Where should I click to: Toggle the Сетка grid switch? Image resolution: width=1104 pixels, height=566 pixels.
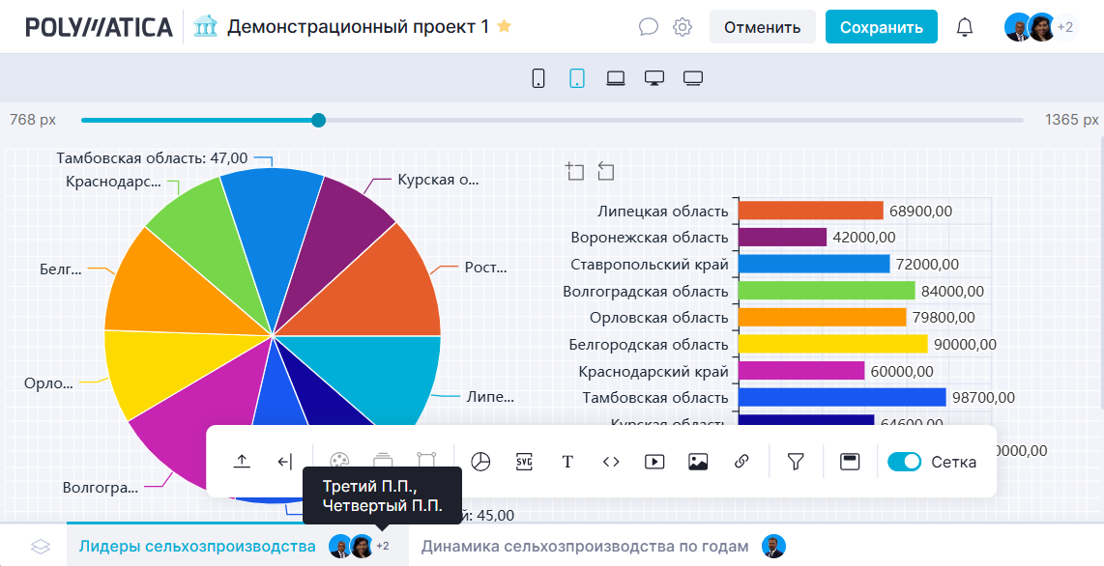905,462
